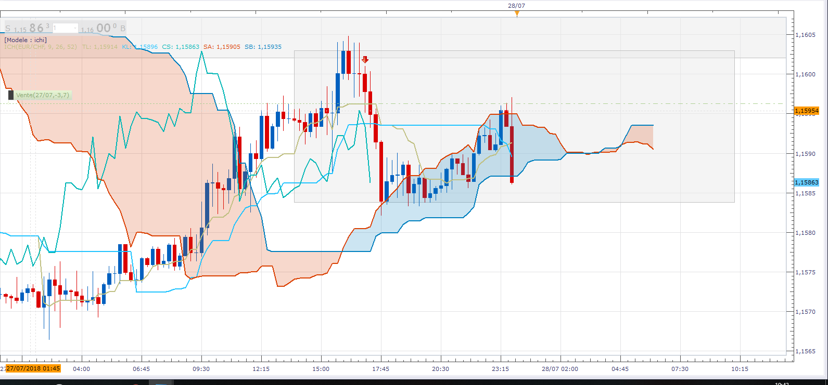Click the blue 1,15863 current price tag
This screenshot has height=385, width=828.
tap(807, 182)
